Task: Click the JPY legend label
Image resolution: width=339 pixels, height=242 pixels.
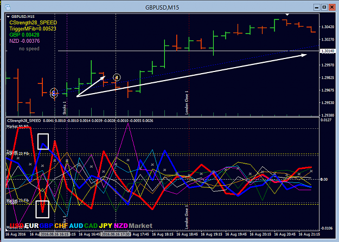Action: tap(106, 226)
